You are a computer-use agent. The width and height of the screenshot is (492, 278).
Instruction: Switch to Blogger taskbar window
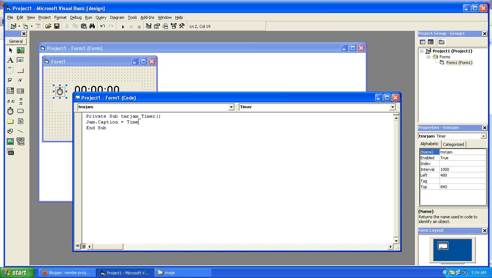67,273
